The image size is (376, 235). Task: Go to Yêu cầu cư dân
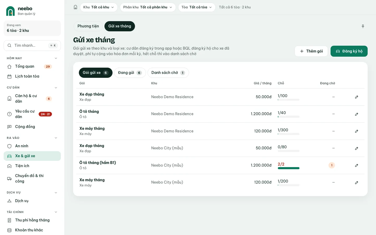pos(32,114)
